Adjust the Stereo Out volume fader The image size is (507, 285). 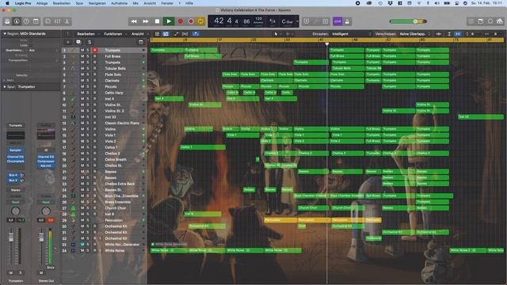click(41, 237)
